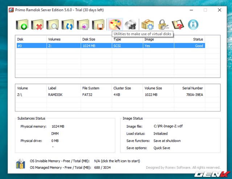Click the Disk column header
The width and height of the screenshot is (232, 179).
[x=20, y=39]
